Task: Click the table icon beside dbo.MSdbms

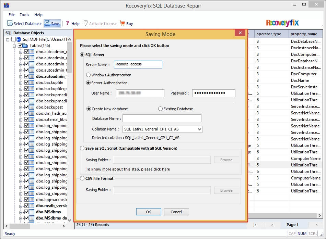Action: (32, 212)
